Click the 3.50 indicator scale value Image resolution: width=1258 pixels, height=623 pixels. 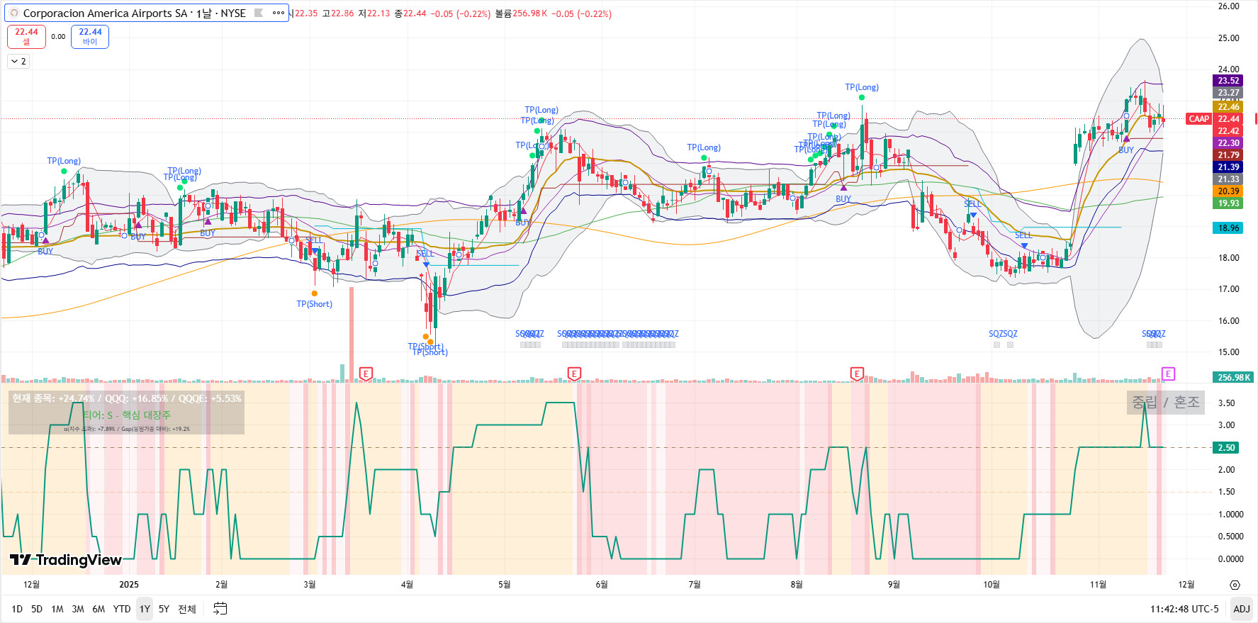tap(1226, 403)
